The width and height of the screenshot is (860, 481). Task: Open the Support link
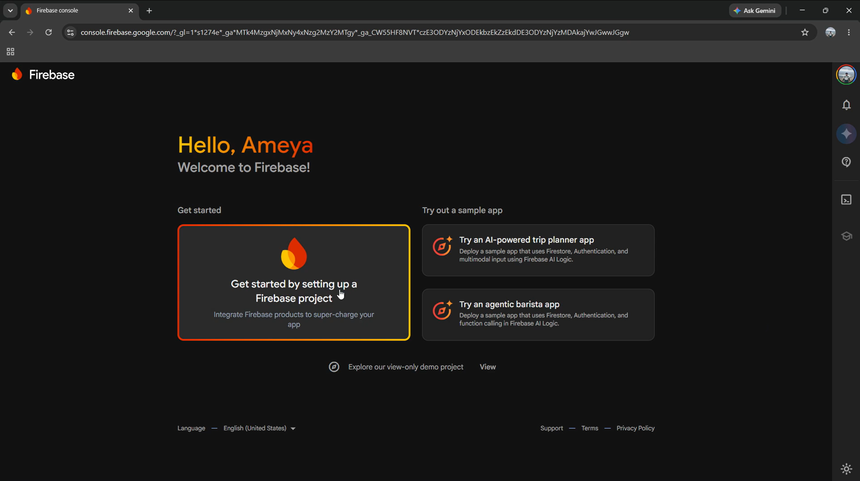[x=551, y=428]
